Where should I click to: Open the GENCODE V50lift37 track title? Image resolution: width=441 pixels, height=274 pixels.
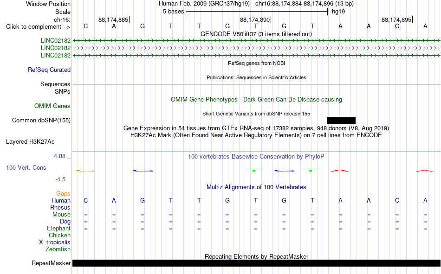[x=256, y=34]
